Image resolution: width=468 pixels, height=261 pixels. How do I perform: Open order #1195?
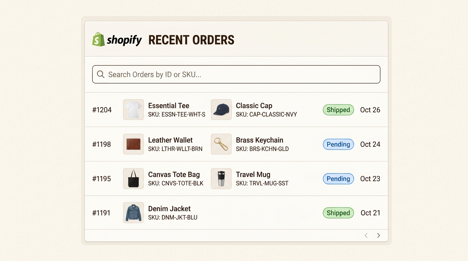point(102,179)
